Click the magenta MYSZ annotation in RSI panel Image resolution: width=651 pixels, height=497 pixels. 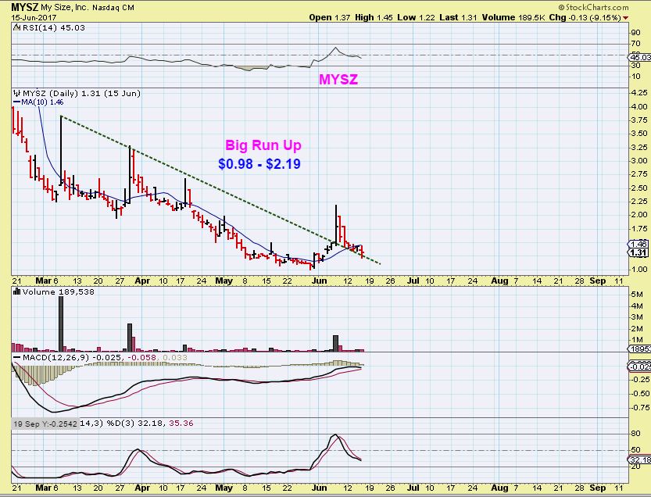[x=338, y=79]
